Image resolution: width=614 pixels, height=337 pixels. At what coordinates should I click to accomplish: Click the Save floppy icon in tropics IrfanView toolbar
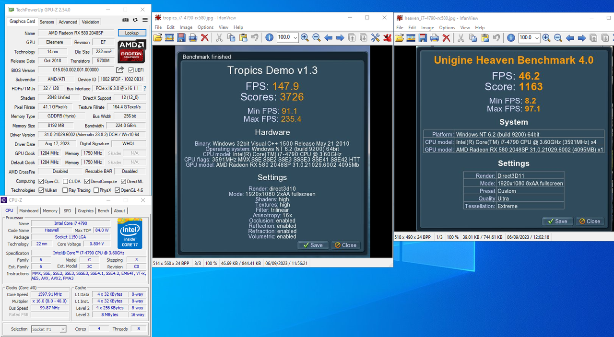pyautogui.click(x=181, y=37)
